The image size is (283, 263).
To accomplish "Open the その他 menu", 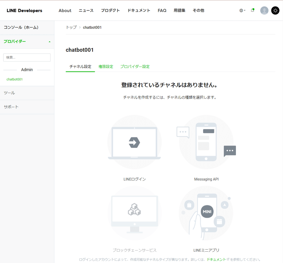I will pos(198,11).
